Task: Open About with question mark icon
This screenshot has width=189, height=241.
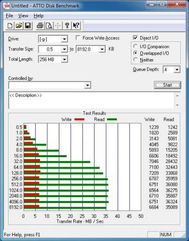Action: (x=67, y=26)
